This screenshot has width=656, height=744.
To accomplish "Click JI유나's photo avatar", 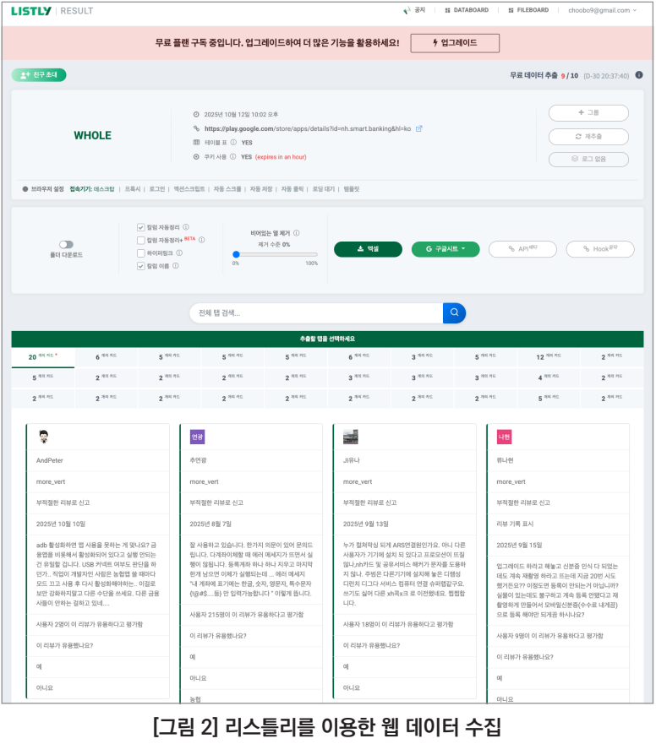I will [351, 437].
